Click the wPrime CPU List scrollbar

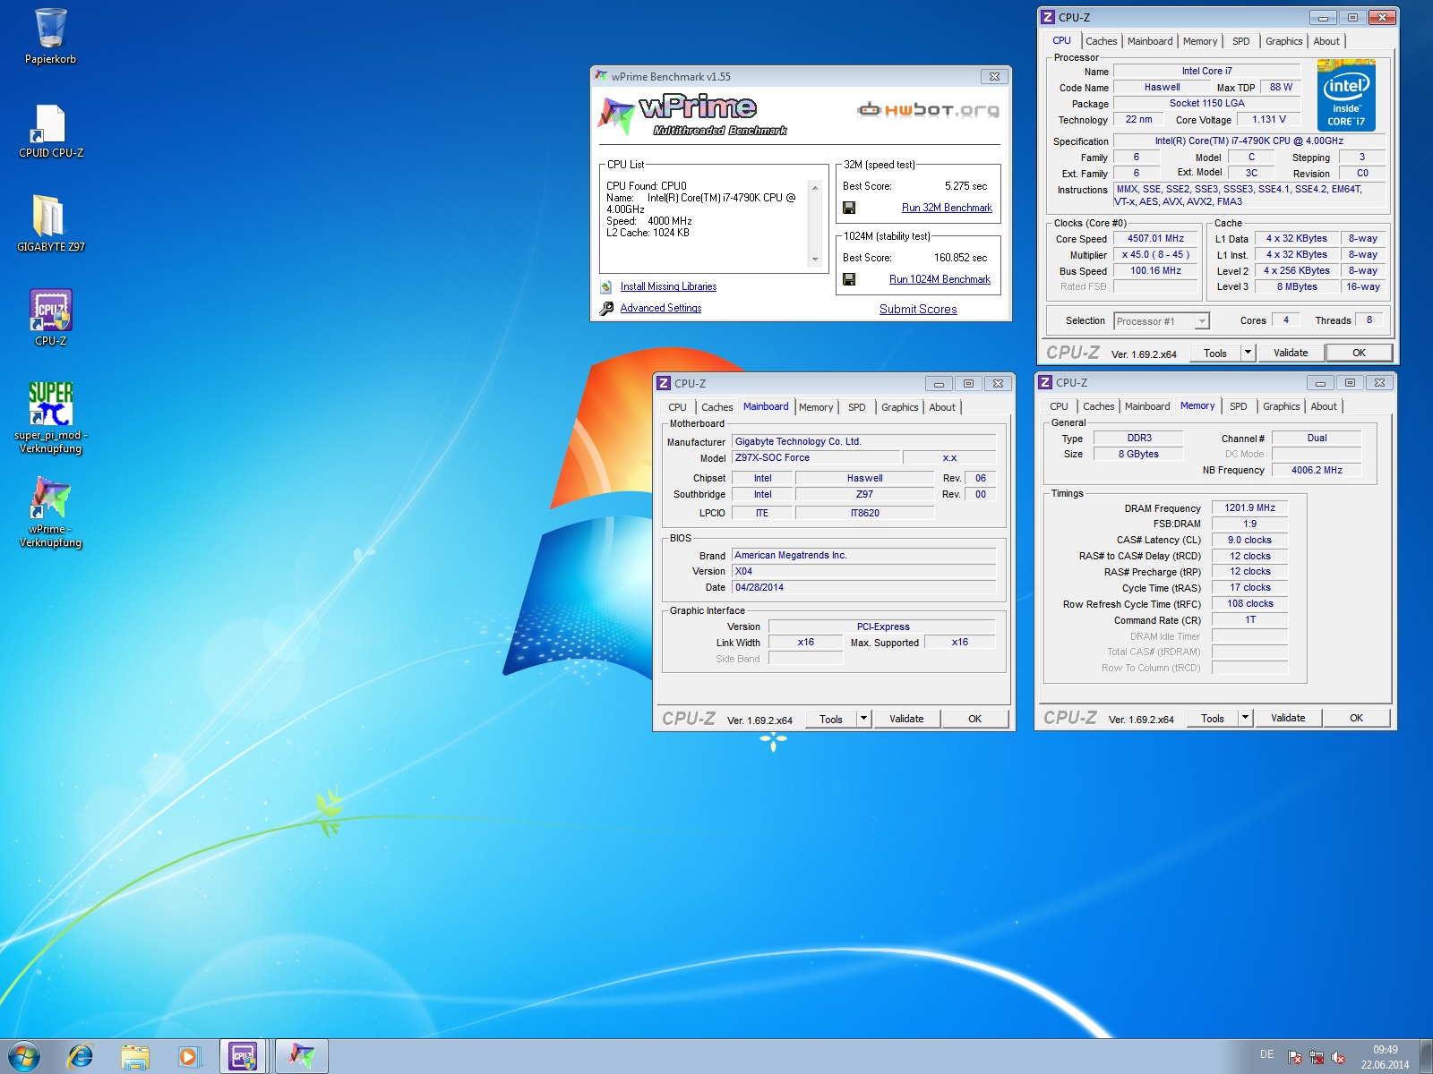tap(815, 224)
